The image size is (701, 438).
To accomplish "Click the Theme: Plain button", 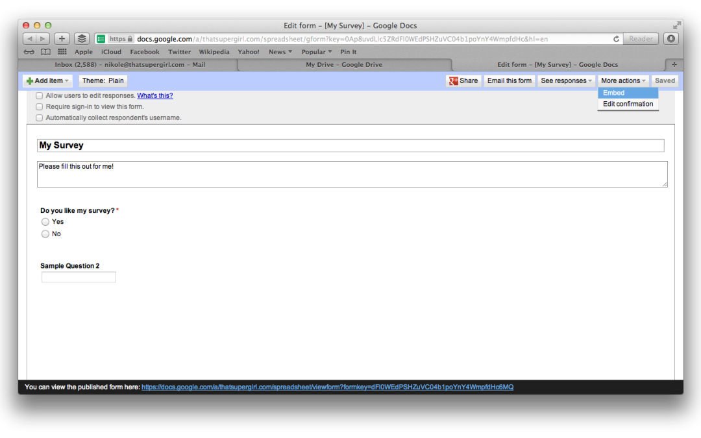I will coord(103,81).
